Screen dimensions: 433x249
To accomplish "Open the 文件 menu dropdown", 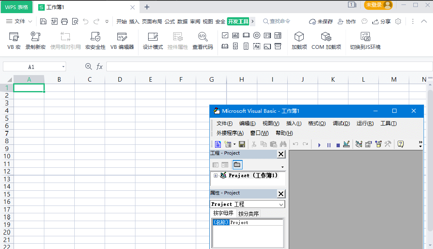I will tap(19, 21).
